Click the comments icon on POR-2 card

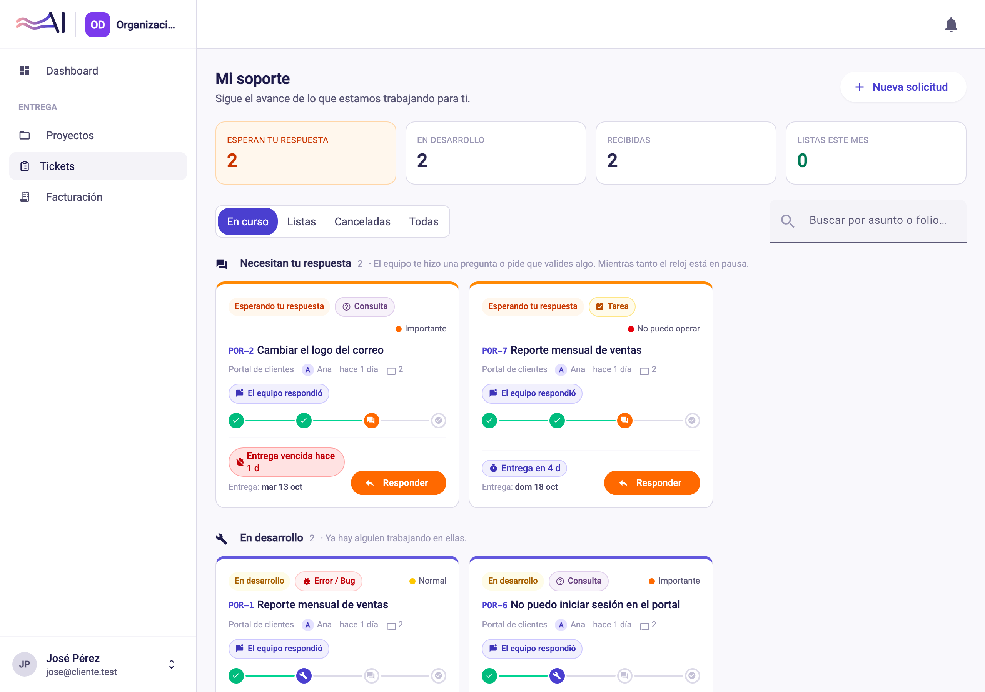[x=391, y=371]
